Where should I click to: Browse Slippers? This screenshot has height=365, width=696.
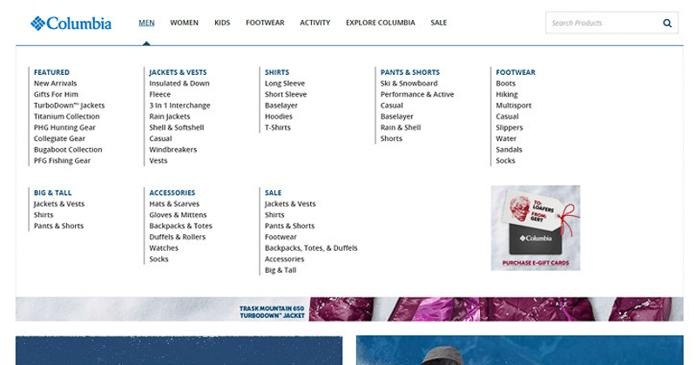click(x=510, y=127)
